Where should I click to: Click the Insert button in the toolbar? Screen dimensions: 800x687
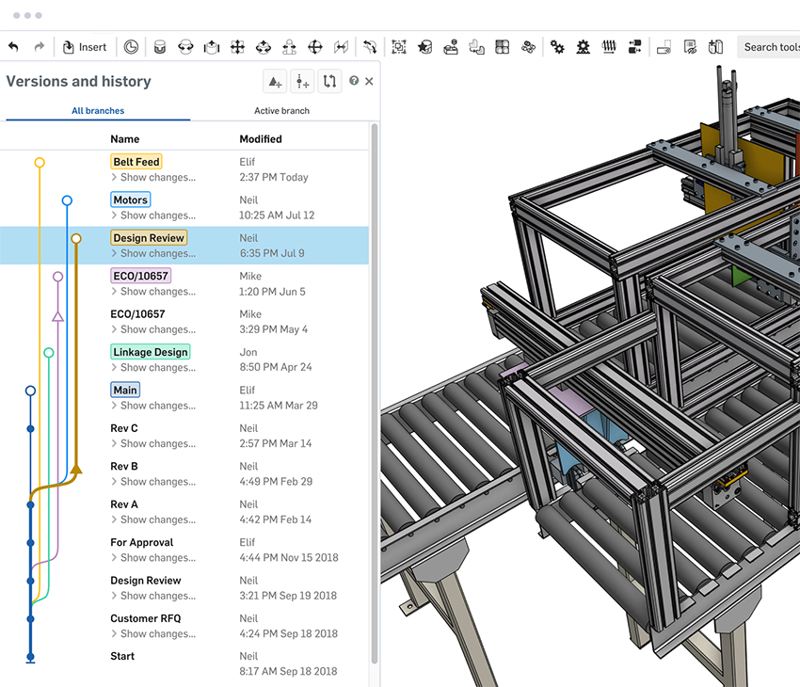coord(84,47)
